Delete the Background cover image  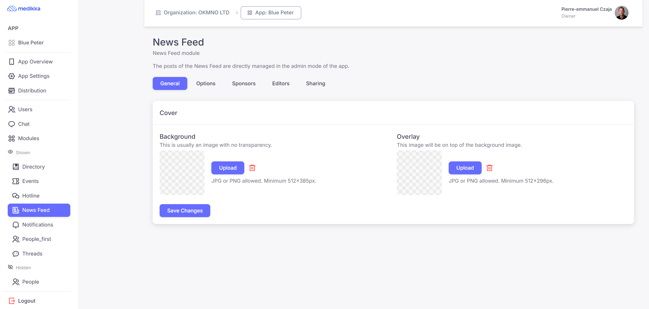[252, 168]
